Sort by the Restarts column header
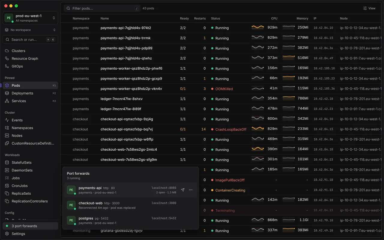The image size is (384, 240). point(200,19)
